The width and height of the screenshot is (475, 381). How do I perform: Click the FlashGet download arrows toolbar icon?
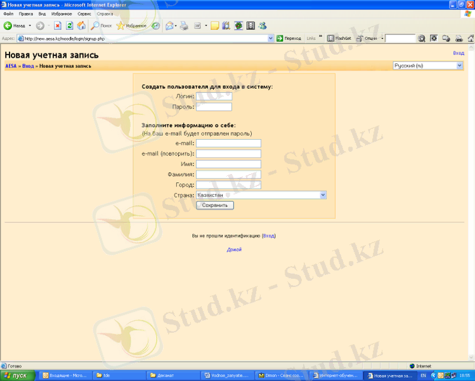click(251, 26)
